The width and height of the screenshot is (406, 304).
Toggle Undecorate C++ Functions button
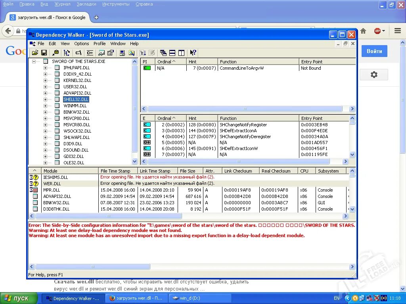pos(90,53)
